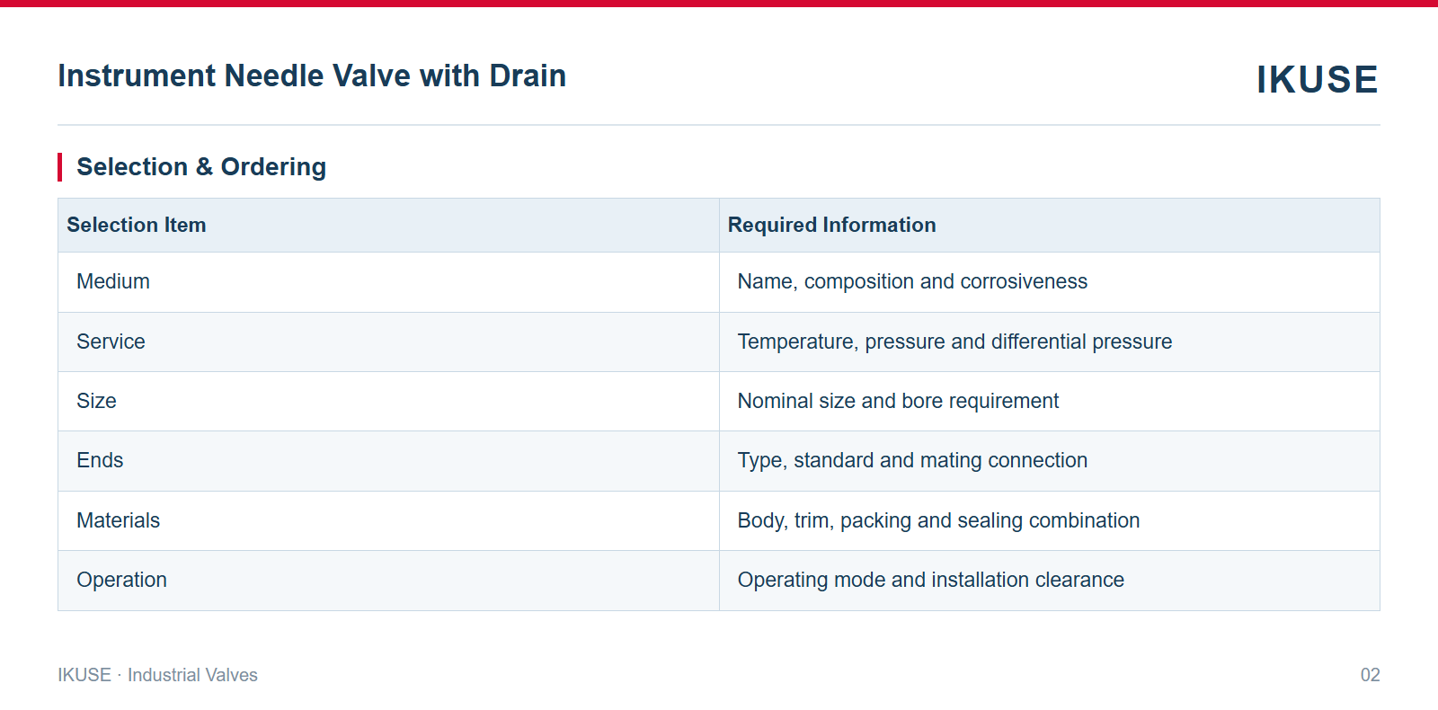Select the Selection Item column header
This screenshot has height=710, width=1438.
pos(388,225)
